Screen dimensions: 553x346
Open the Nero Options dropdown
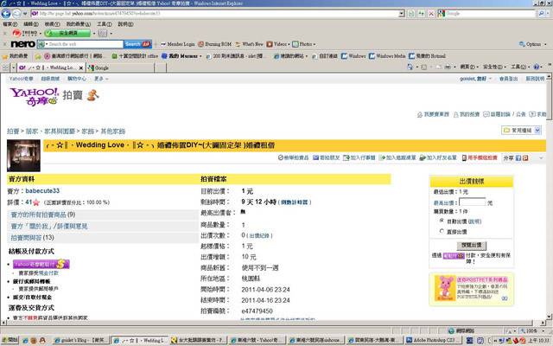[x=532, y=44]
